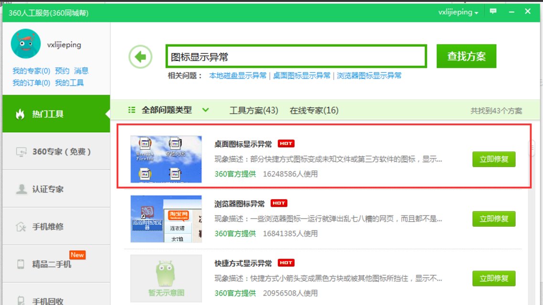543x305 pixels.
Task: Click the 查找方案 search button
Action: coord(466,55)
